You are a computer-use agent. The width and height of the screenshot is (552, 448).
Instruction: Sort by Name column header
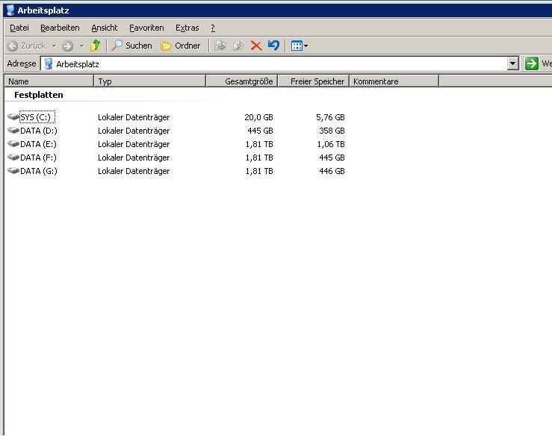click(49, 81)
